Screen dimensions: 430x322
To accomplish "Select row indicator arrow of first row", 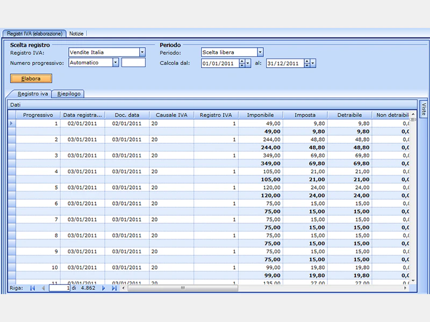I will tap(11, 123).
